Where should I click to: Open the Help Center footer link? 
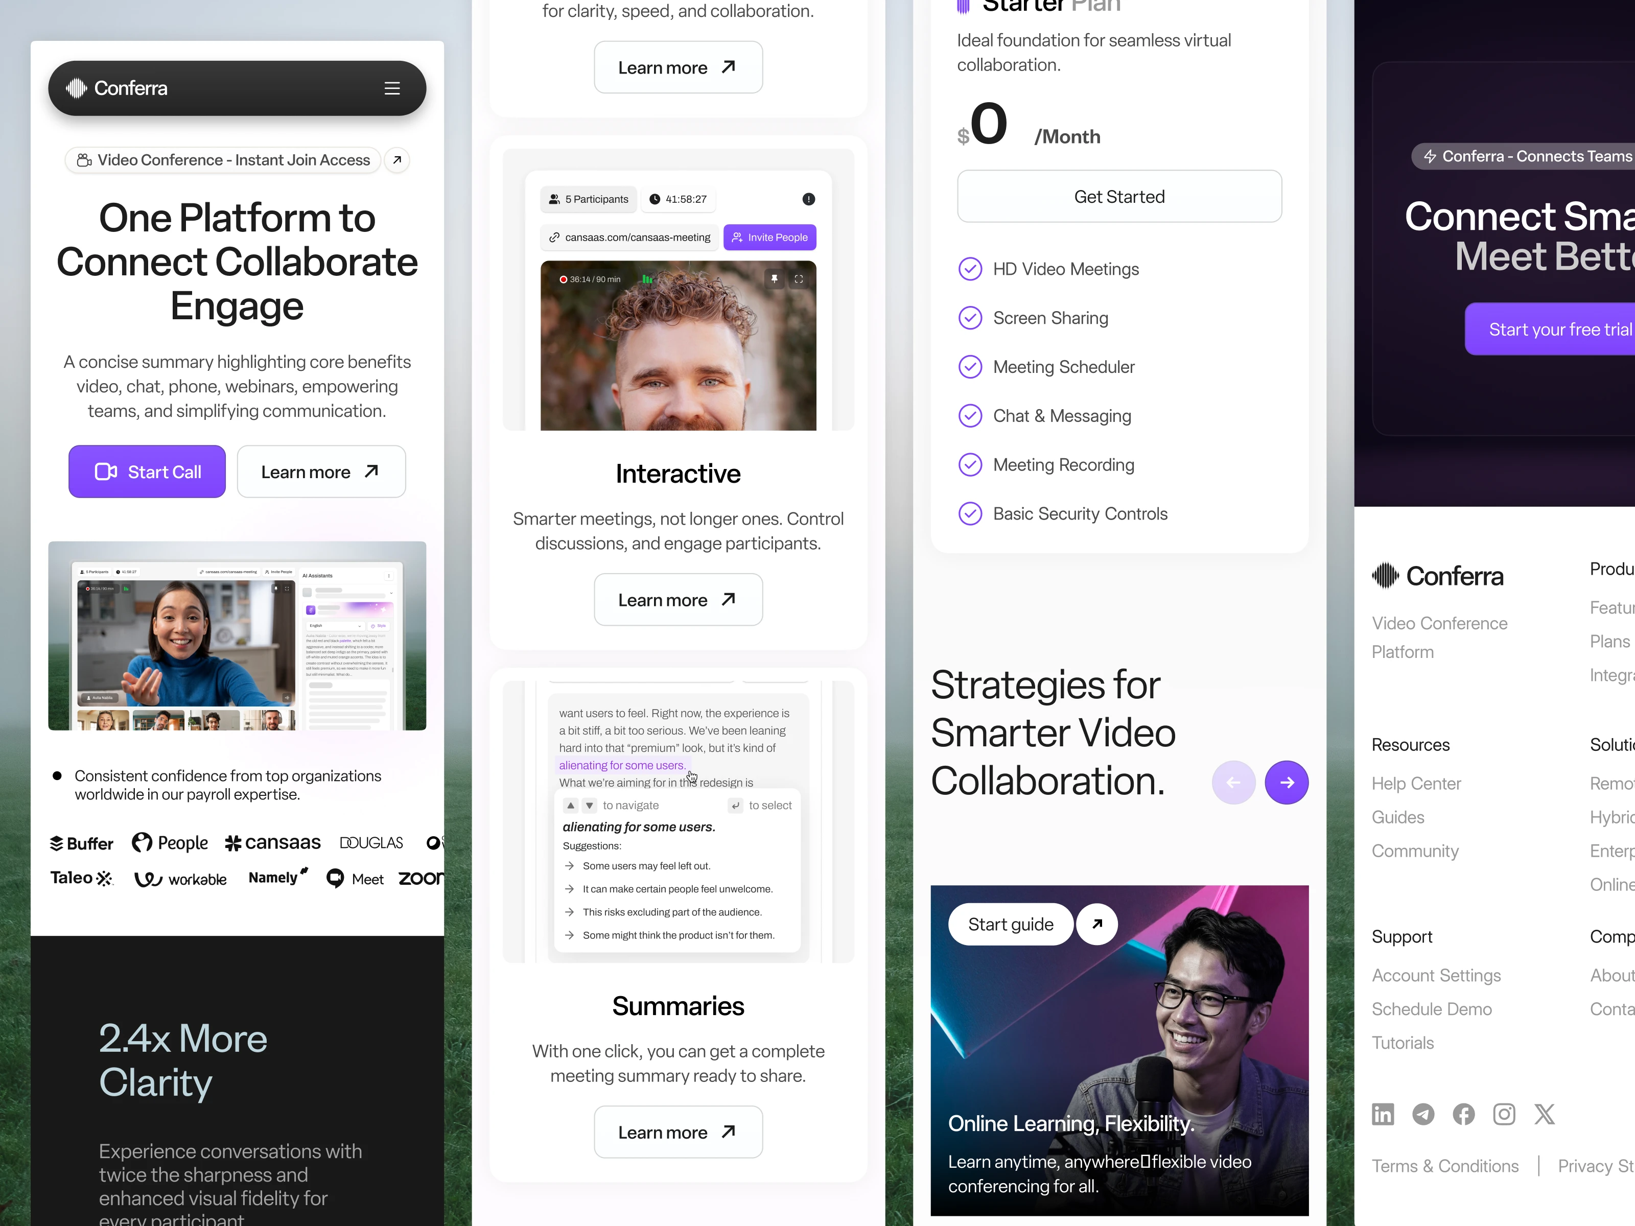point(1416,783)
